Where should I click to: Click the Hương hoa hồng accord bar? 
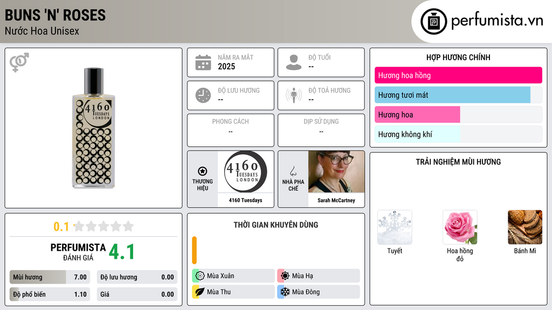pos(458,75)
